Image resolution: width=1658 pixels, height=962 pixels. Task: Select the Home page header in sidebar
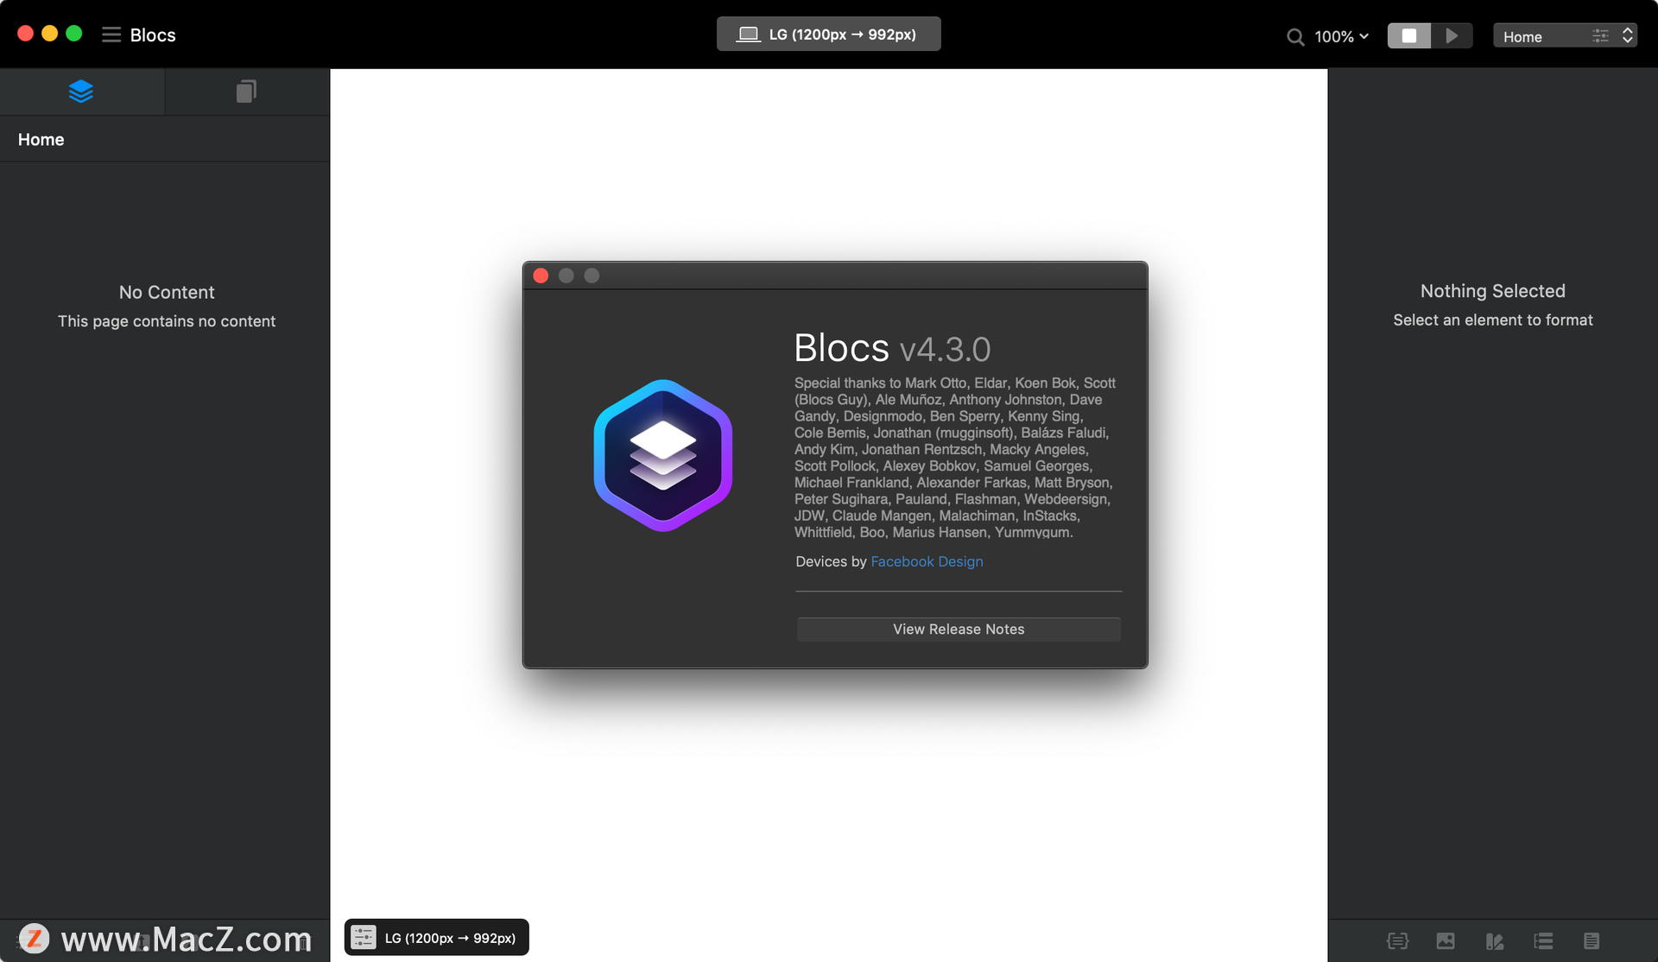(164, 139)
